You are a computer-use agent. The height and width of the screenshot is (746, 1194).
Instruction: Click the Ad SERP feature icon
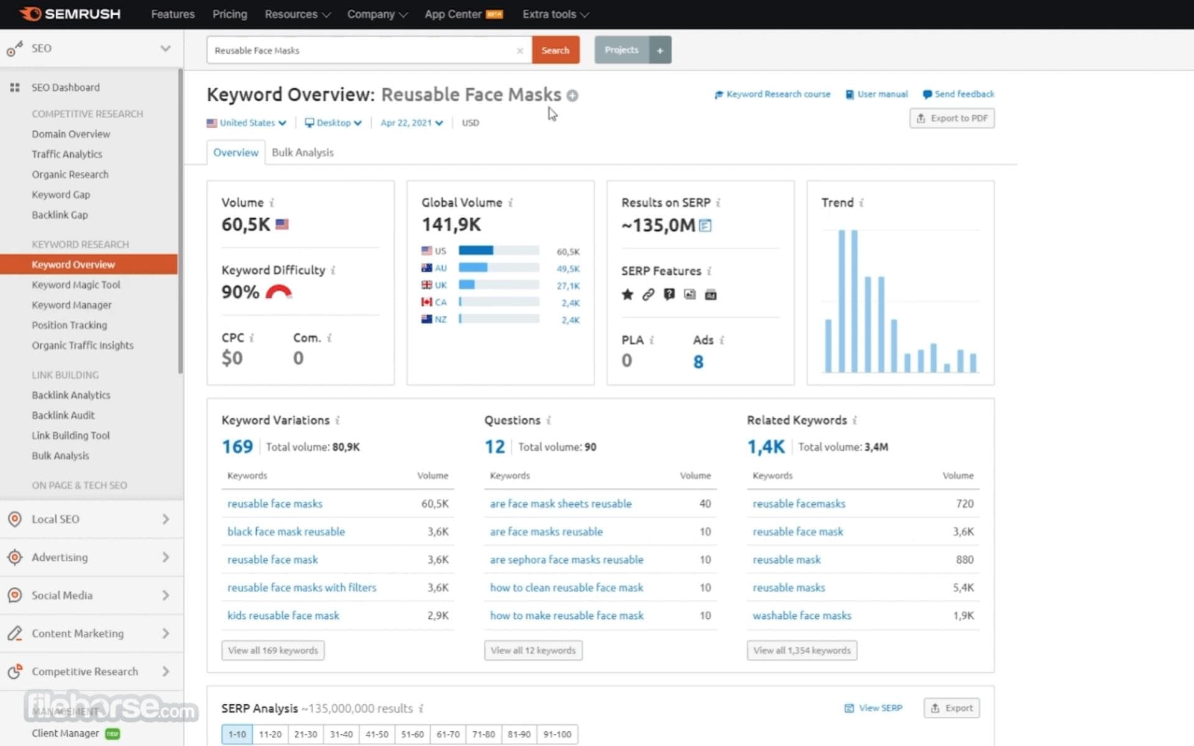point(711,295)
